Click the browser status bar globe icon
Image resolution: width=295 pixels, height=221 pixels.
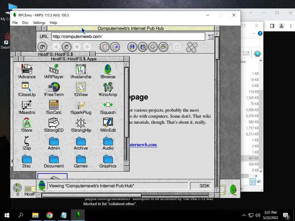click(x=42, y=186)
